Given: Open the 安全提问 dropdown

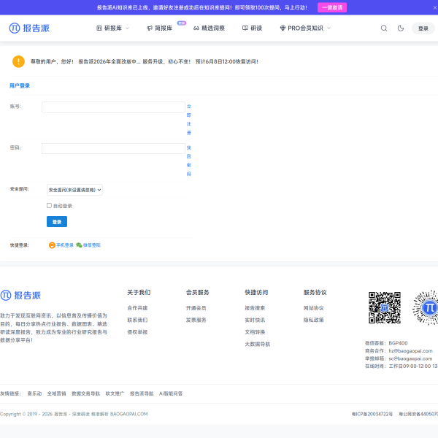Looking at the screenshot, I should click(74, 190).
